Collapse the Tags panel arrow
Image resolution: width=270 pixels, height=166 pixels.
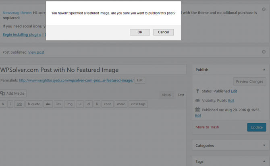pos(264,161)
